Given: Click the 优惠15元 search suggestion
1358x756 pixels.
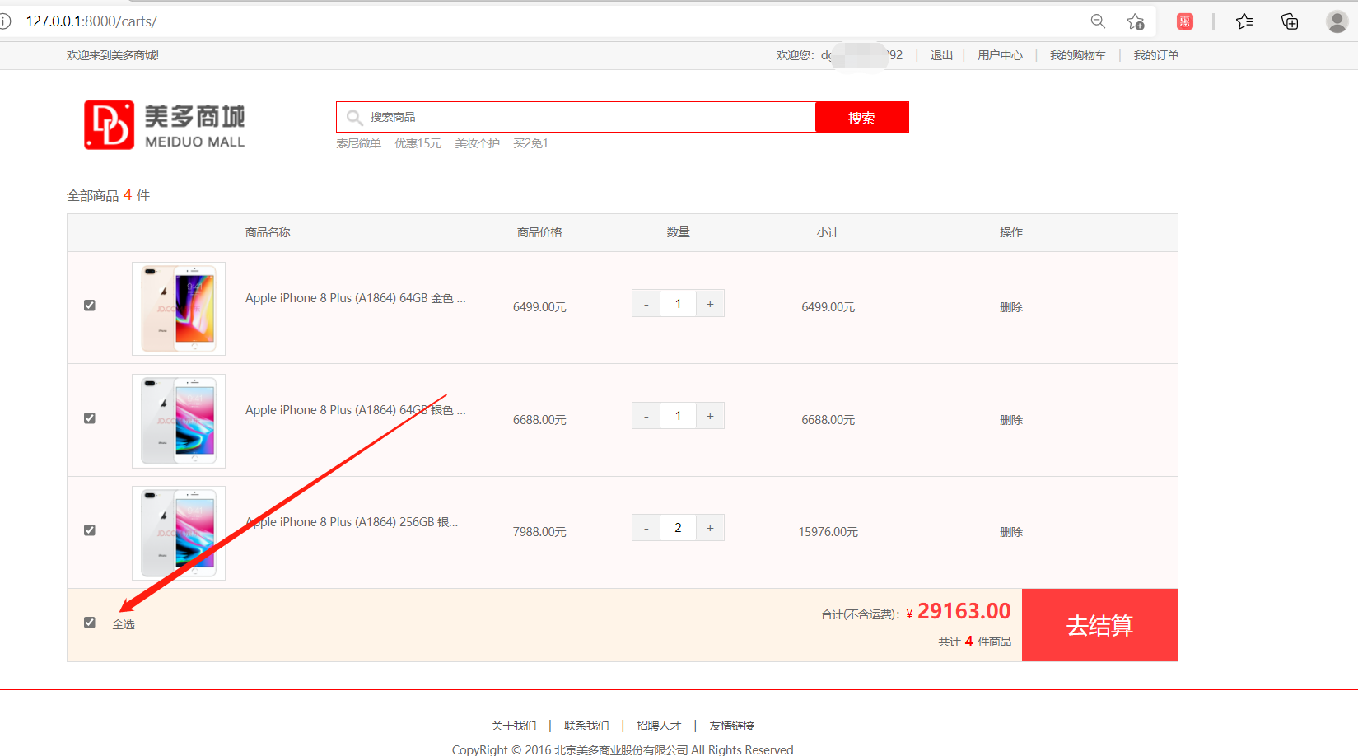Looking at the screenshot, I should [x=418, y=143].
